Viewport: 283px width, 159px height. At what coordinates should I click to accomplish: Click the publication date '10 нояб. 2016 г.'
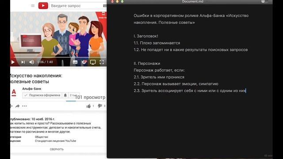[x=43, y=119]
